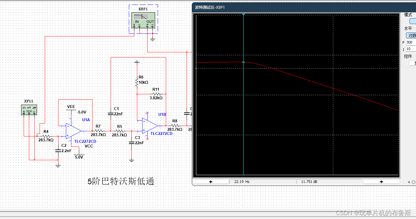416x219 pixels.
Task: Click the TLC2272CD label under U1B
Action: pos(162,134)
